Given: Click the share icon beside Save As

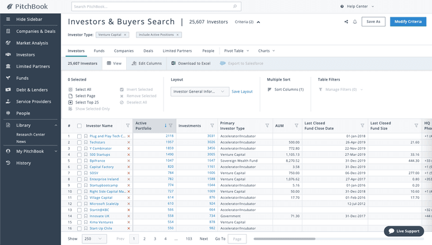Looking at the screenshot, I should tap(346, 22).
